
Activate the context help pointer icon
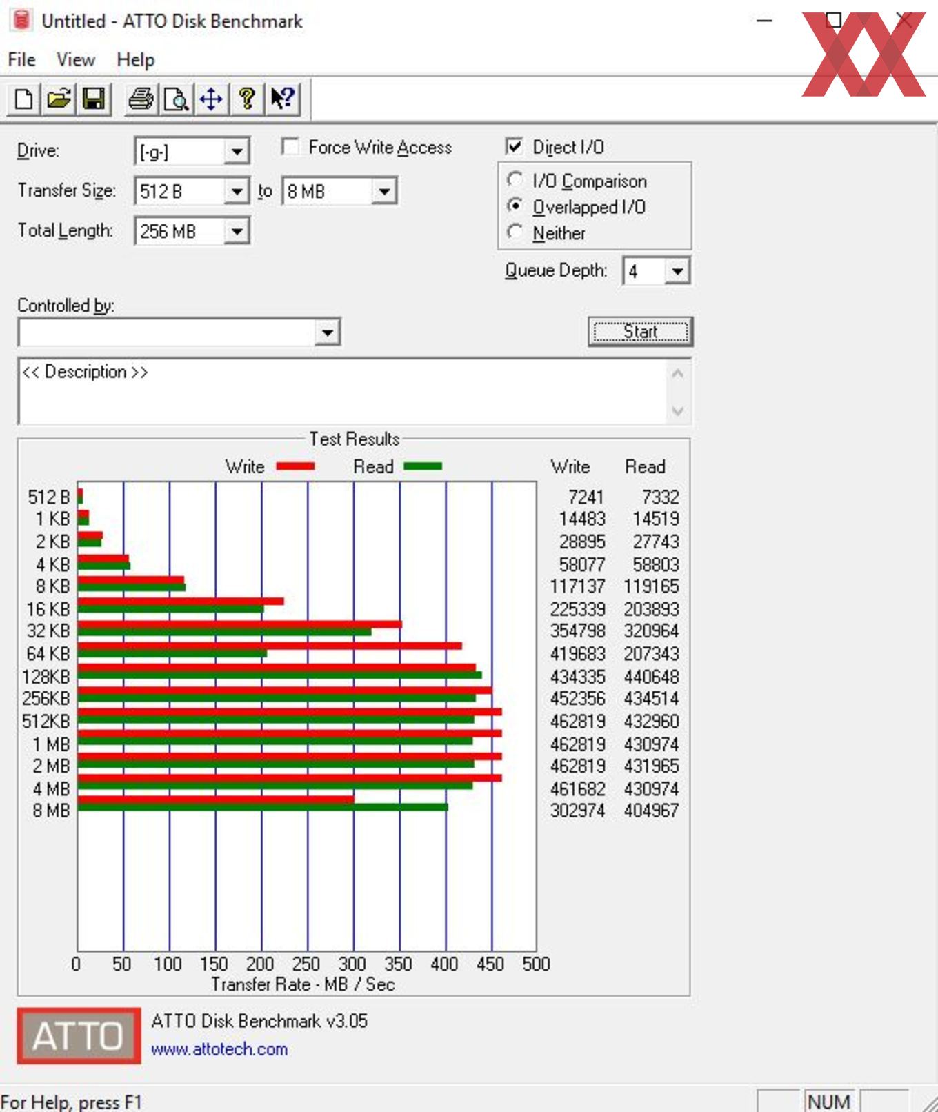point(282,99)
